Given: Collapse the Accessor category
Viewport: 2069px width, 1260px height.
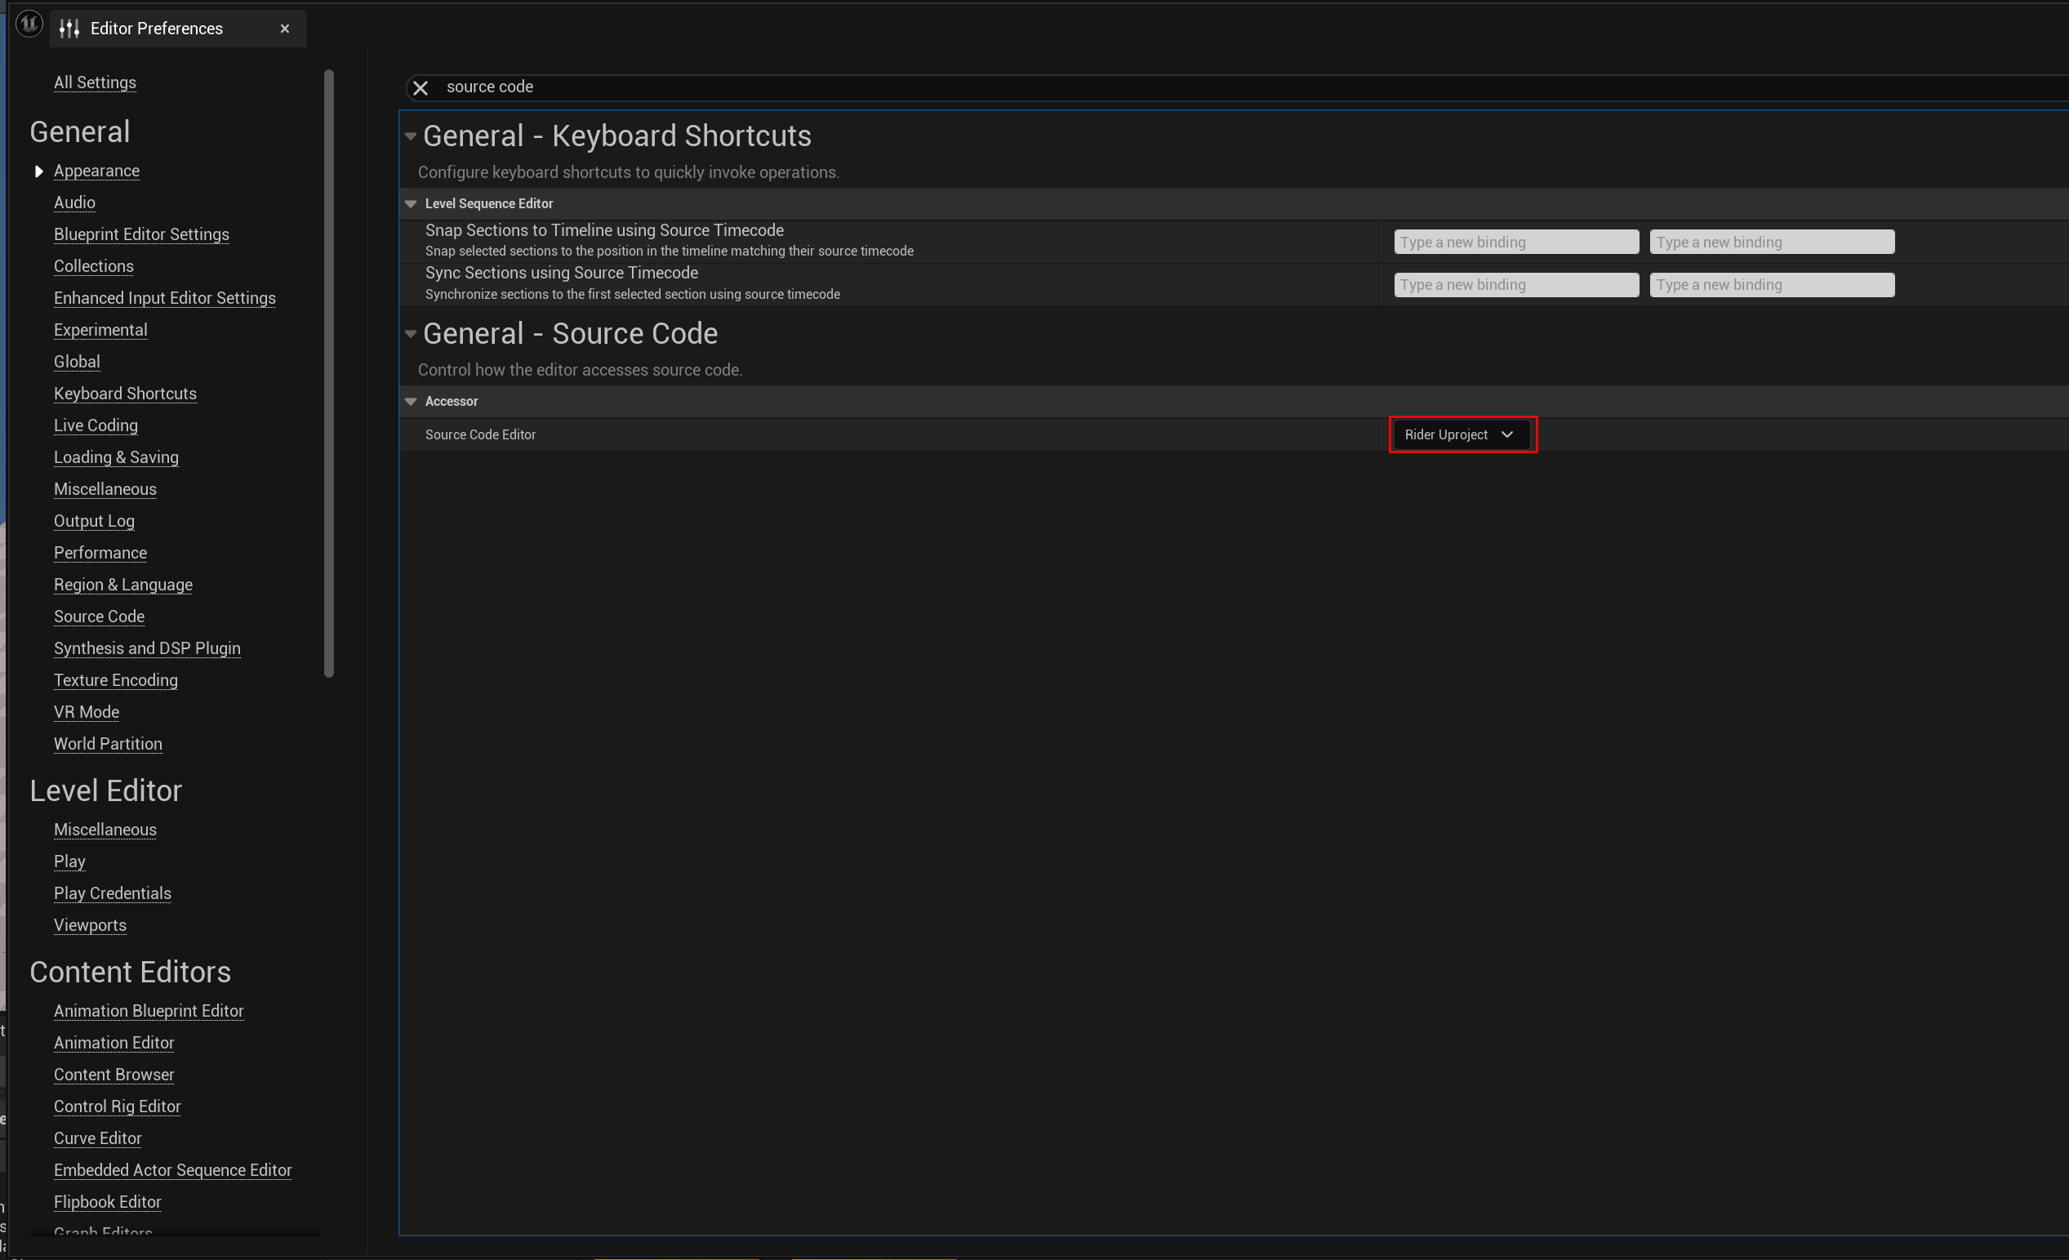Looking at the screenshot, I should (x=411, y=402).
